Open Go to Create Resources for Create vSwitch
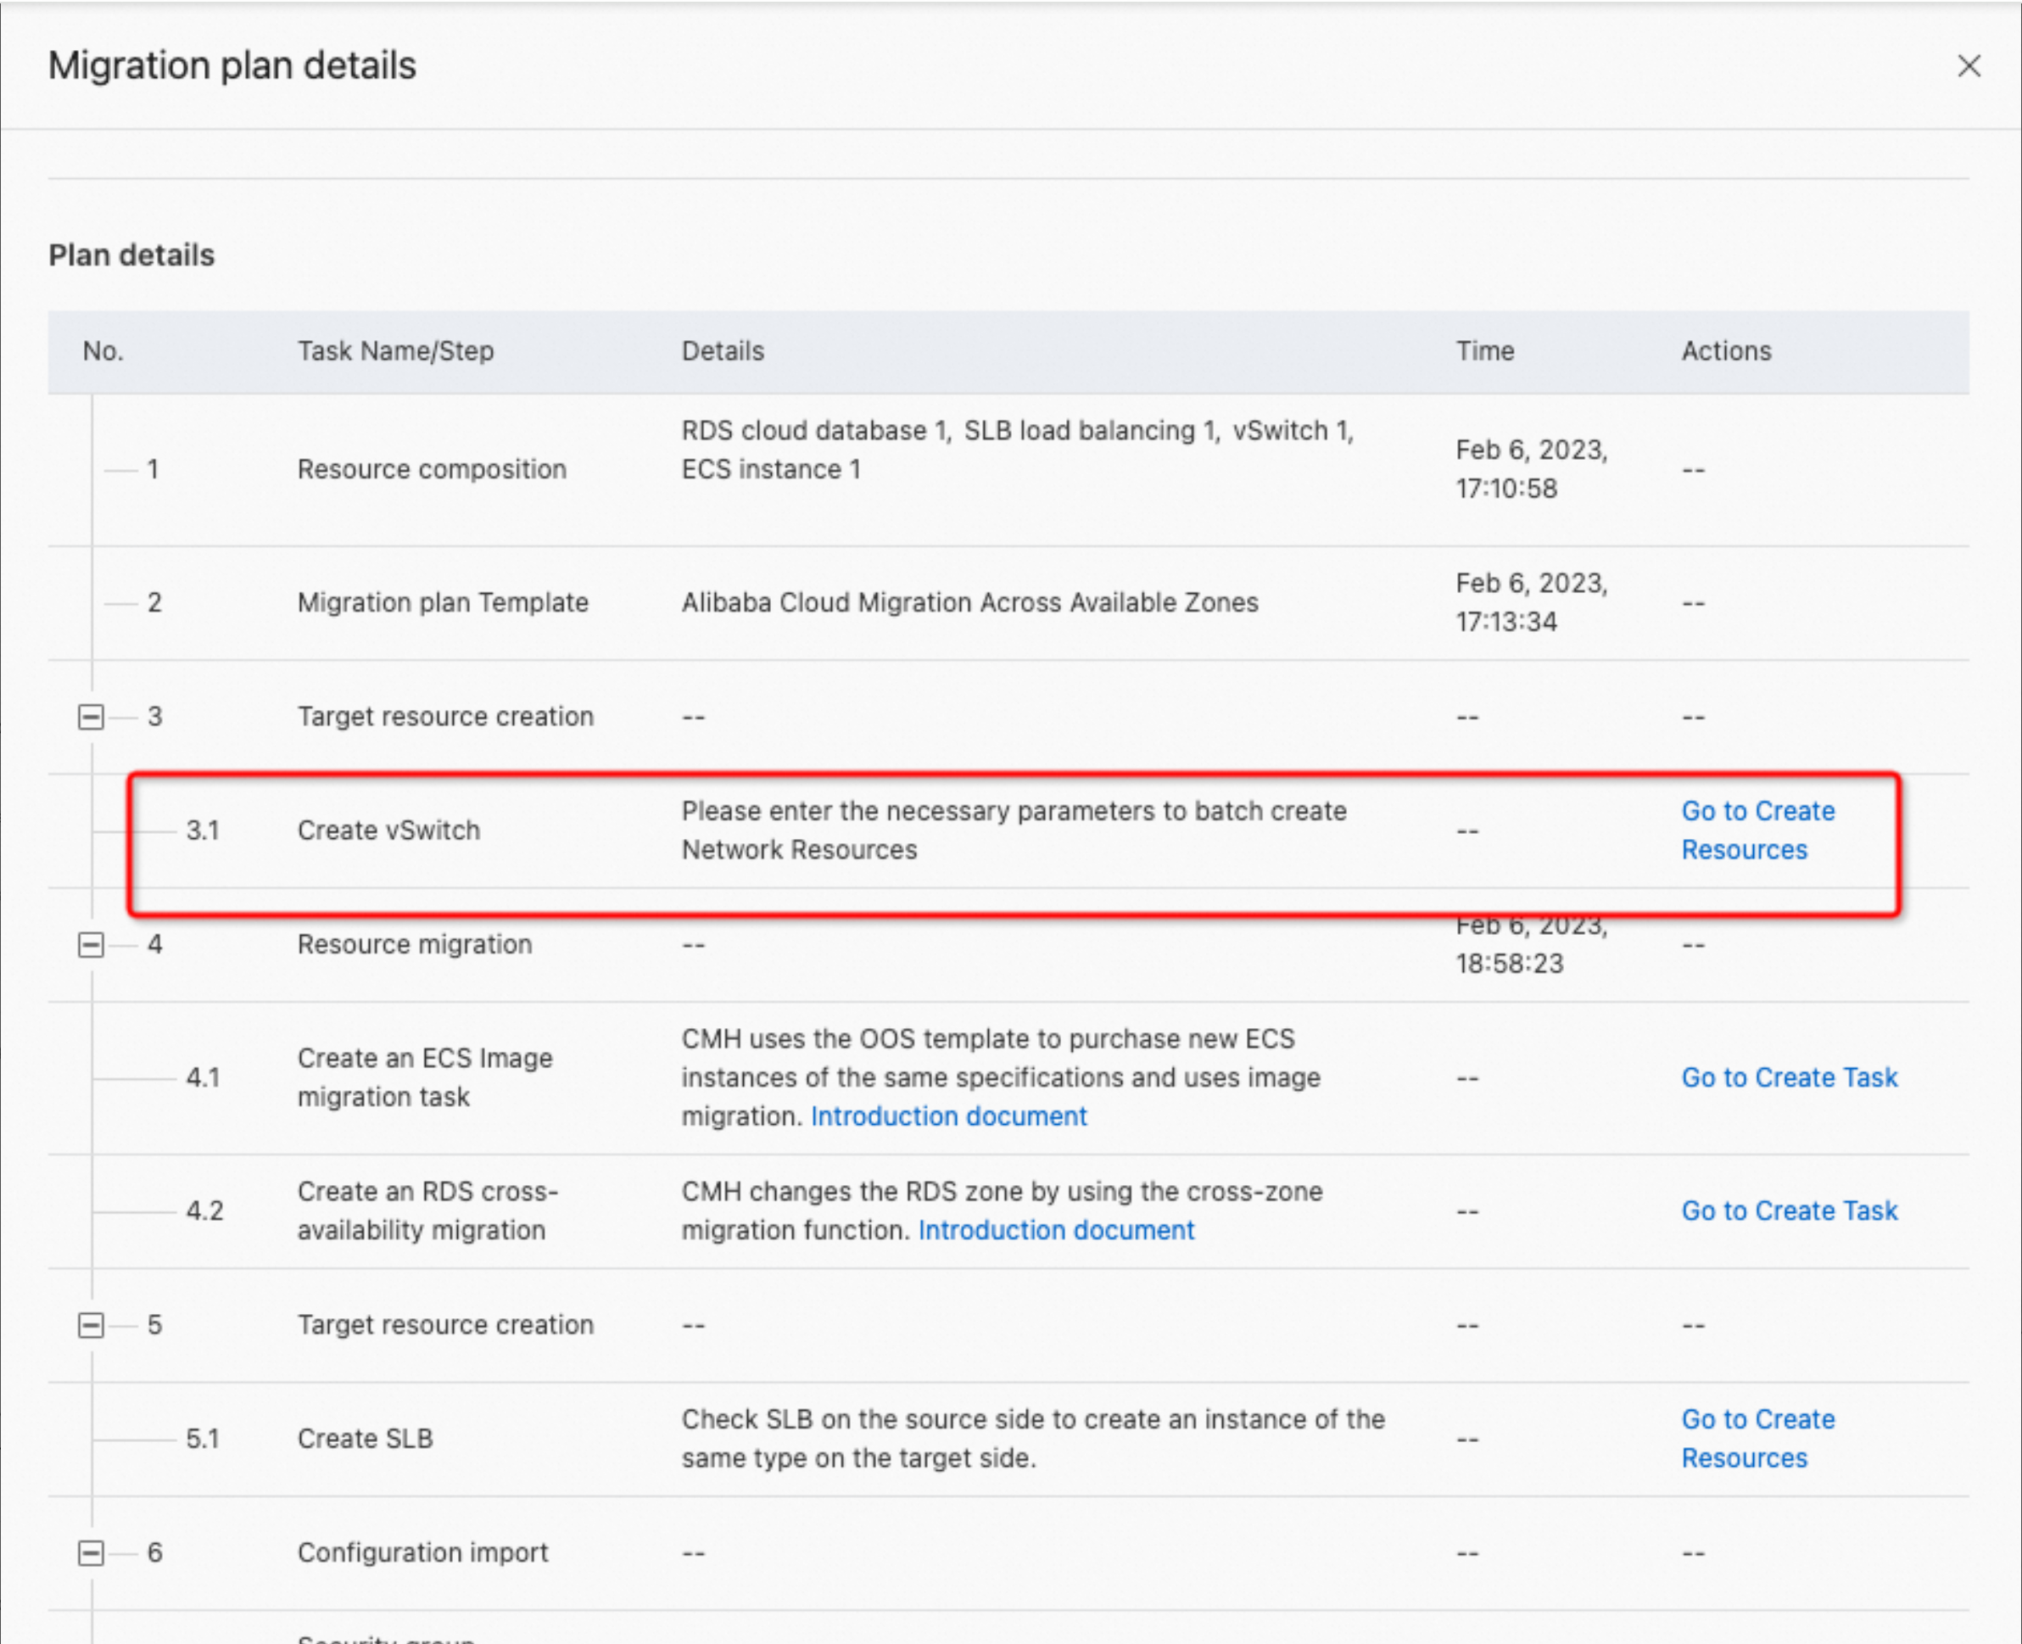The height and width of the screenshot is (1644, 2022). (1758, 830)
